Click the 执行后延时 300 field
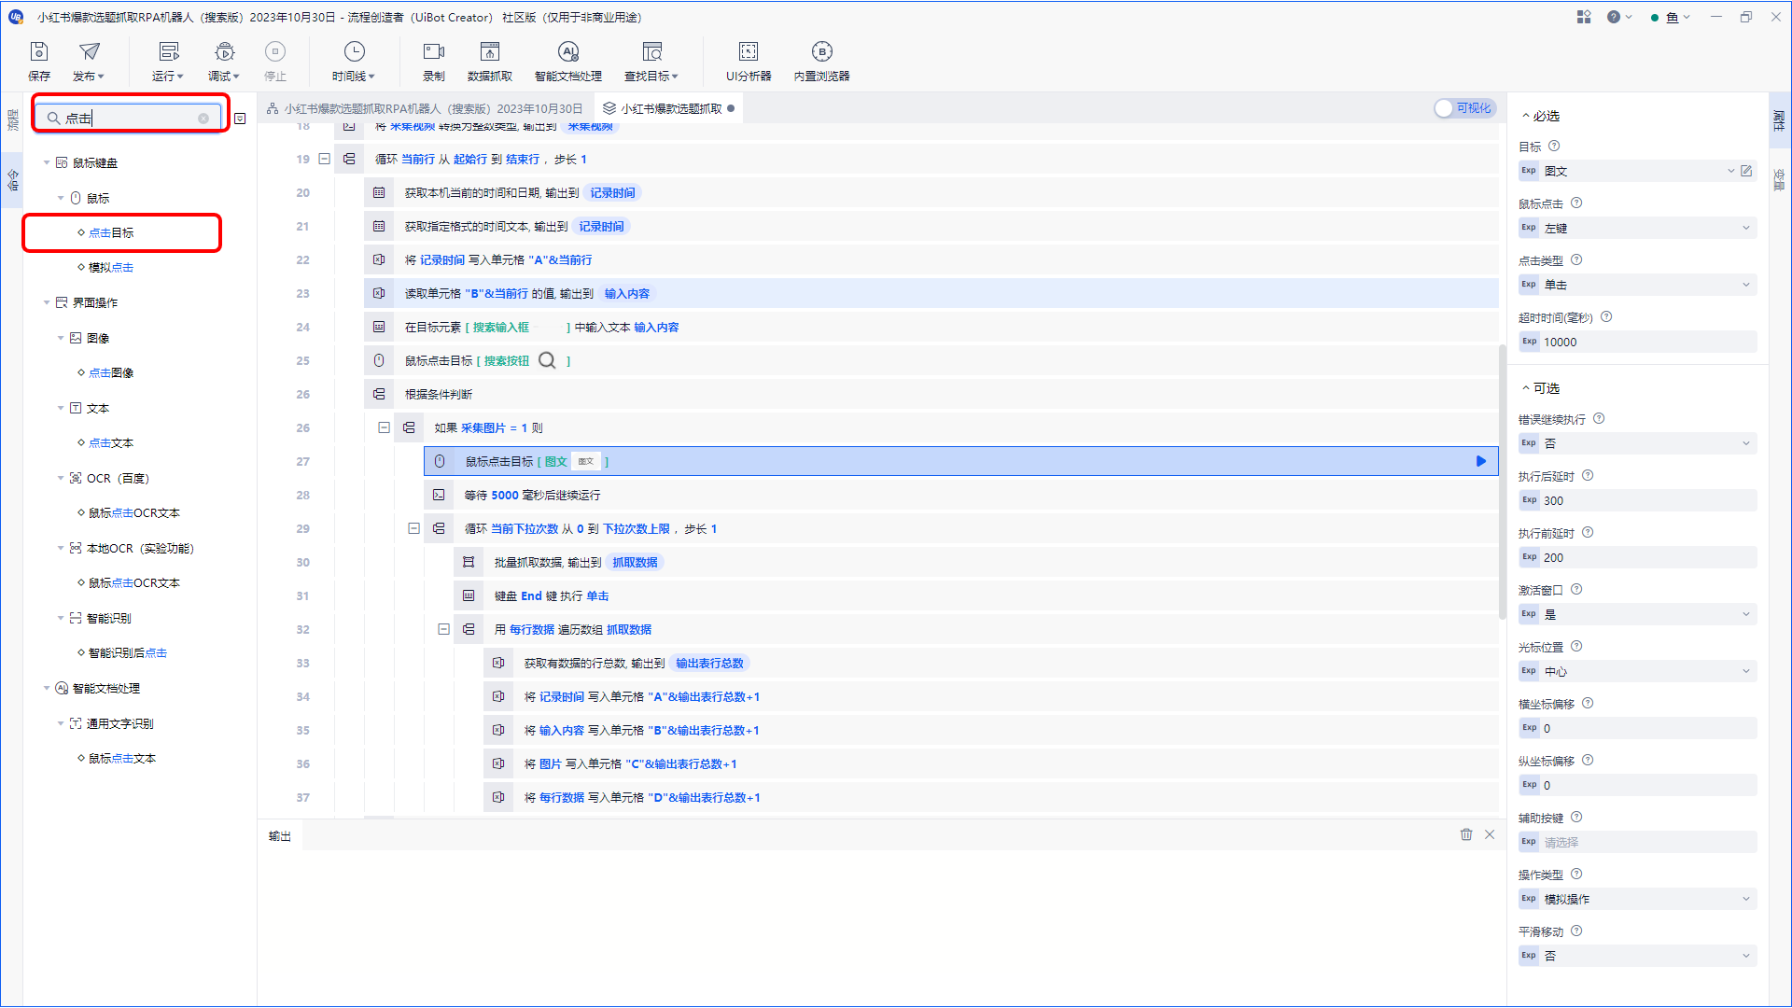The image size is (1792, 1008). 1638,500
